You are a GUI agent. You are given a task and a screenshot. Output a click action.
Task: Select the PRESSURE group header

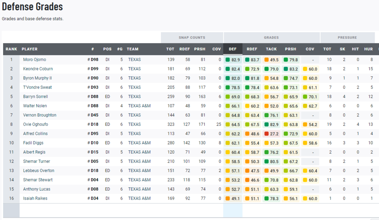(x=347, y=38)
